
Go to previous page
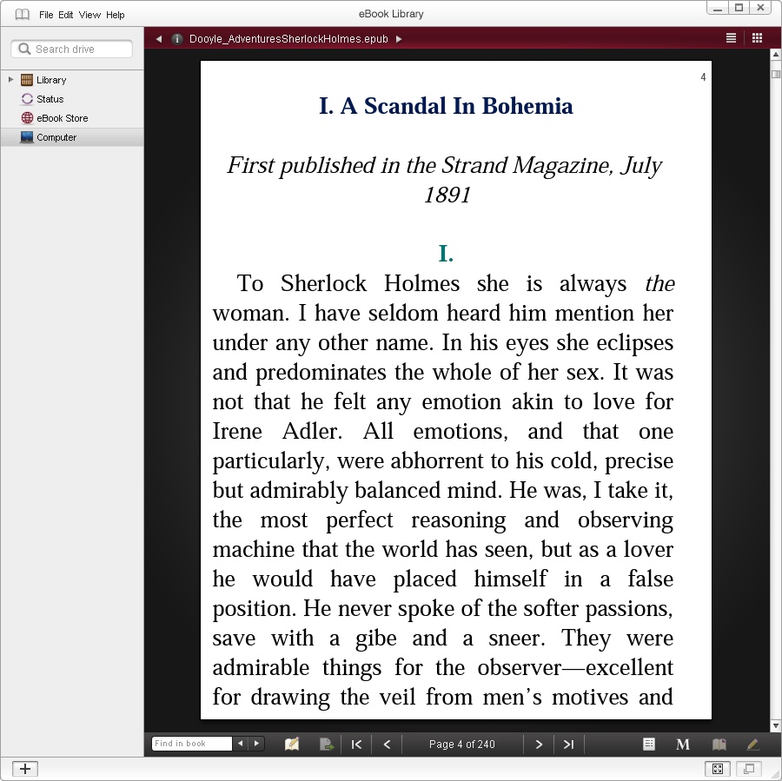point(387,745)
